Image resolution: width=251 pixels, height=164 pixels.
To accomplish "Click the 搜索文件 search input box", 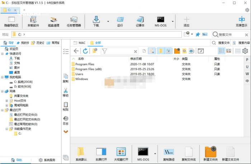I will point(231,34).
